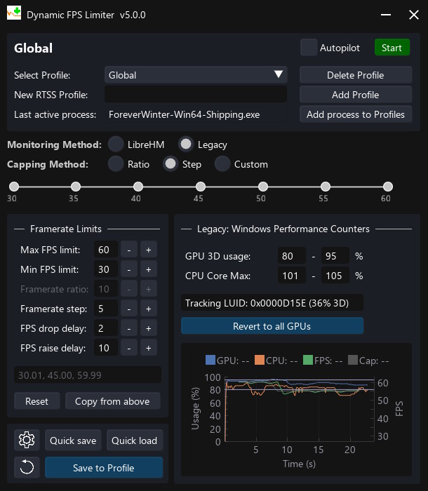The image size is (428, 491).
Task: Choose Custom capping method
Action: [222, 164]
